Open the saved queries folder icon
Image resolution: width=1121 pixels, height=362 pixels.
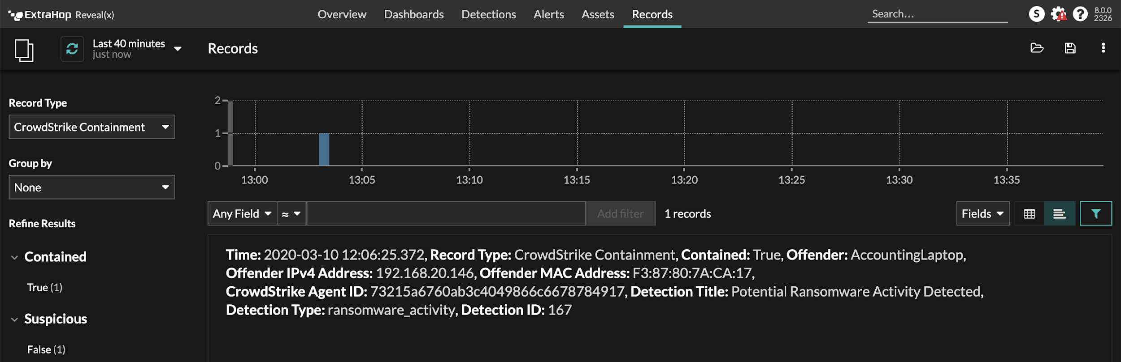tap(1037, 48)
